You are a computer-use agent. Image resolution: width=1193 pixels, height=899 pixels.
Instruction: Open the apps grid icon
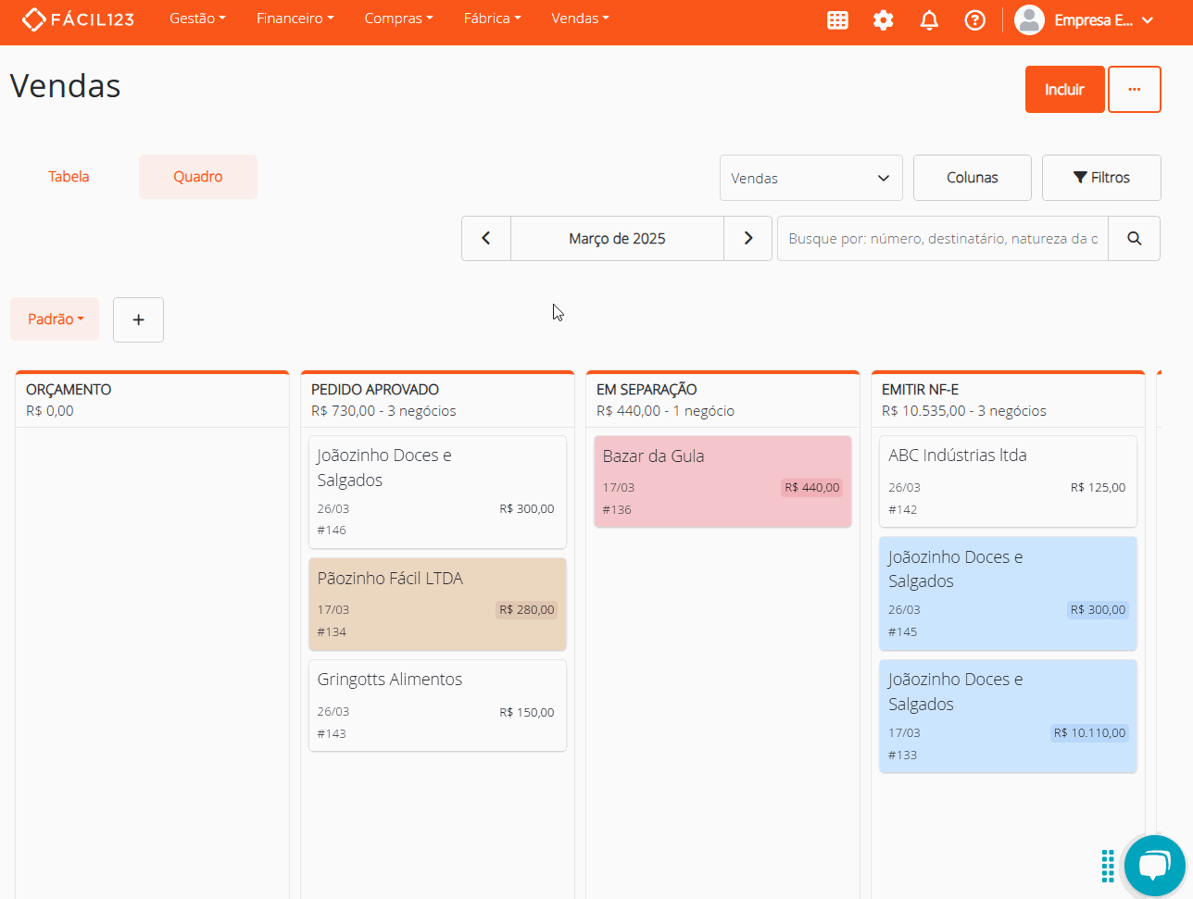coord(837,20)
